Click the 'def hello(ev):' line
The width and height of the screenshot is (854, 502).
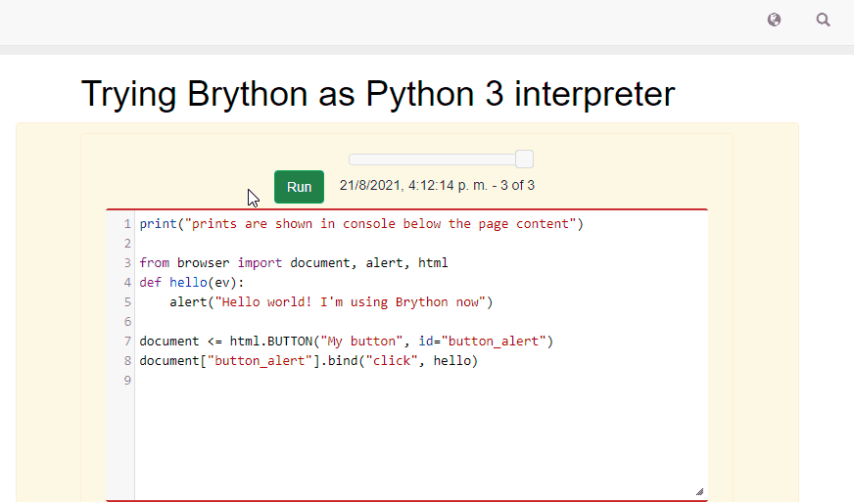(192, 283)
